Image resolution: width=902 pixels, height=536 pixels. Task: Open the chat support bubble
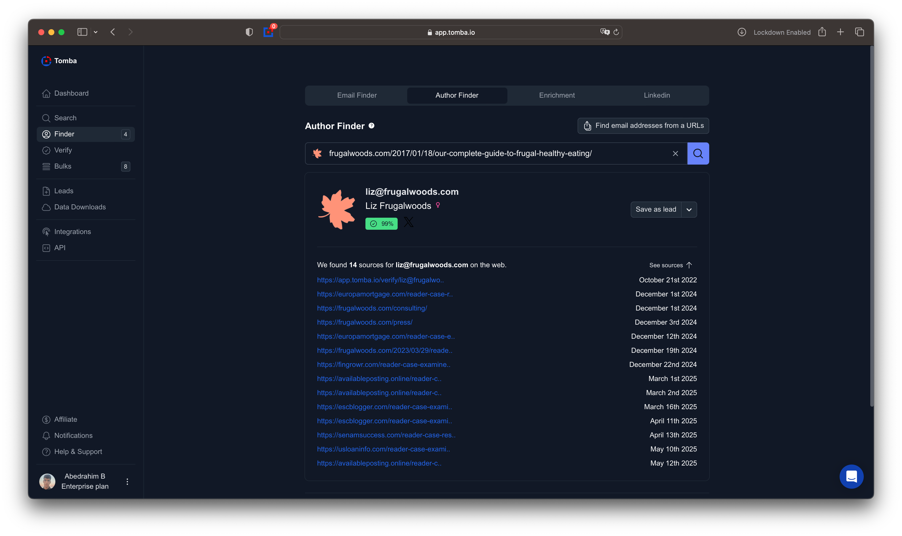[851, 476]
